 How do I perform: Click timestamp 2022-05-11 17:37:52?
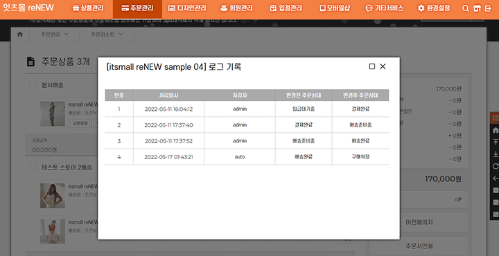(168, 141)
